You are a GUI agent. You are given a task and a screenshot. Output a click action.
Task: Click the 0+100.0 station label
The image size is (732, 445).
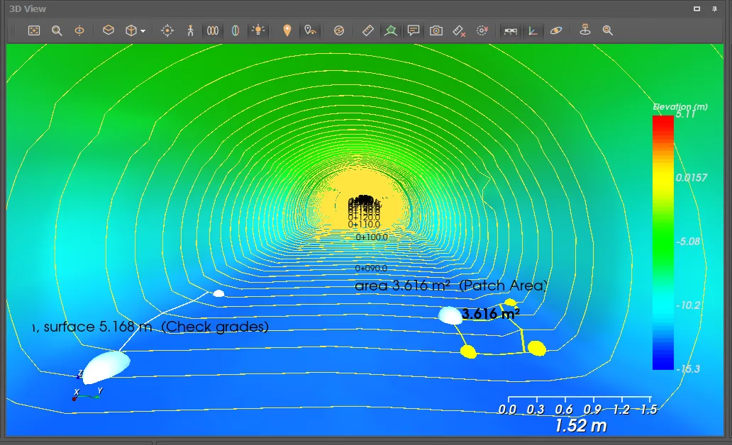coord(372,237)
